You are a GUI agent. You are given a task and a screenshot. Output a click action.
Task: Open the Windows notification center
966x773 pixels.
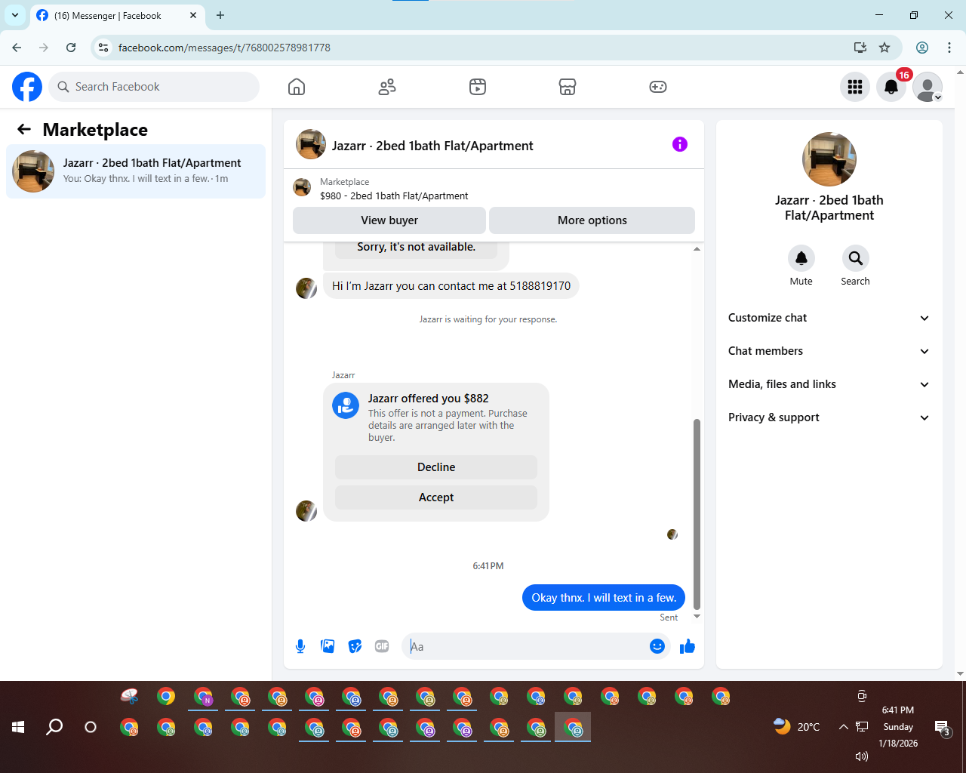(943, 728)
